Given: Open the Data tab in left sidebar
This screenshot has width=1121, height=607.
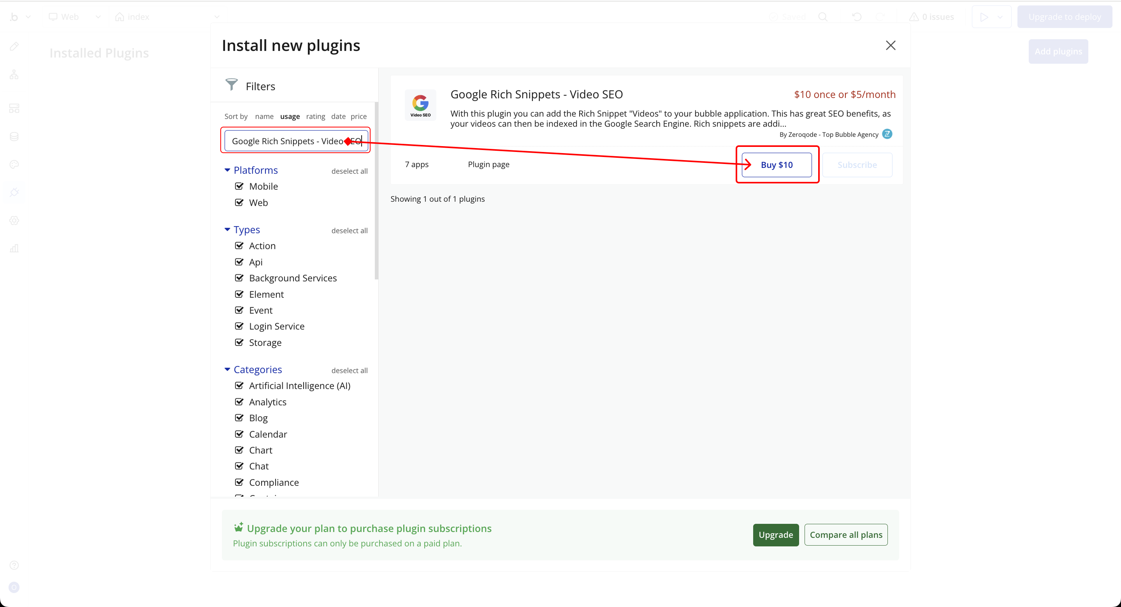Looking at the screenshot, I should point(14,136).
